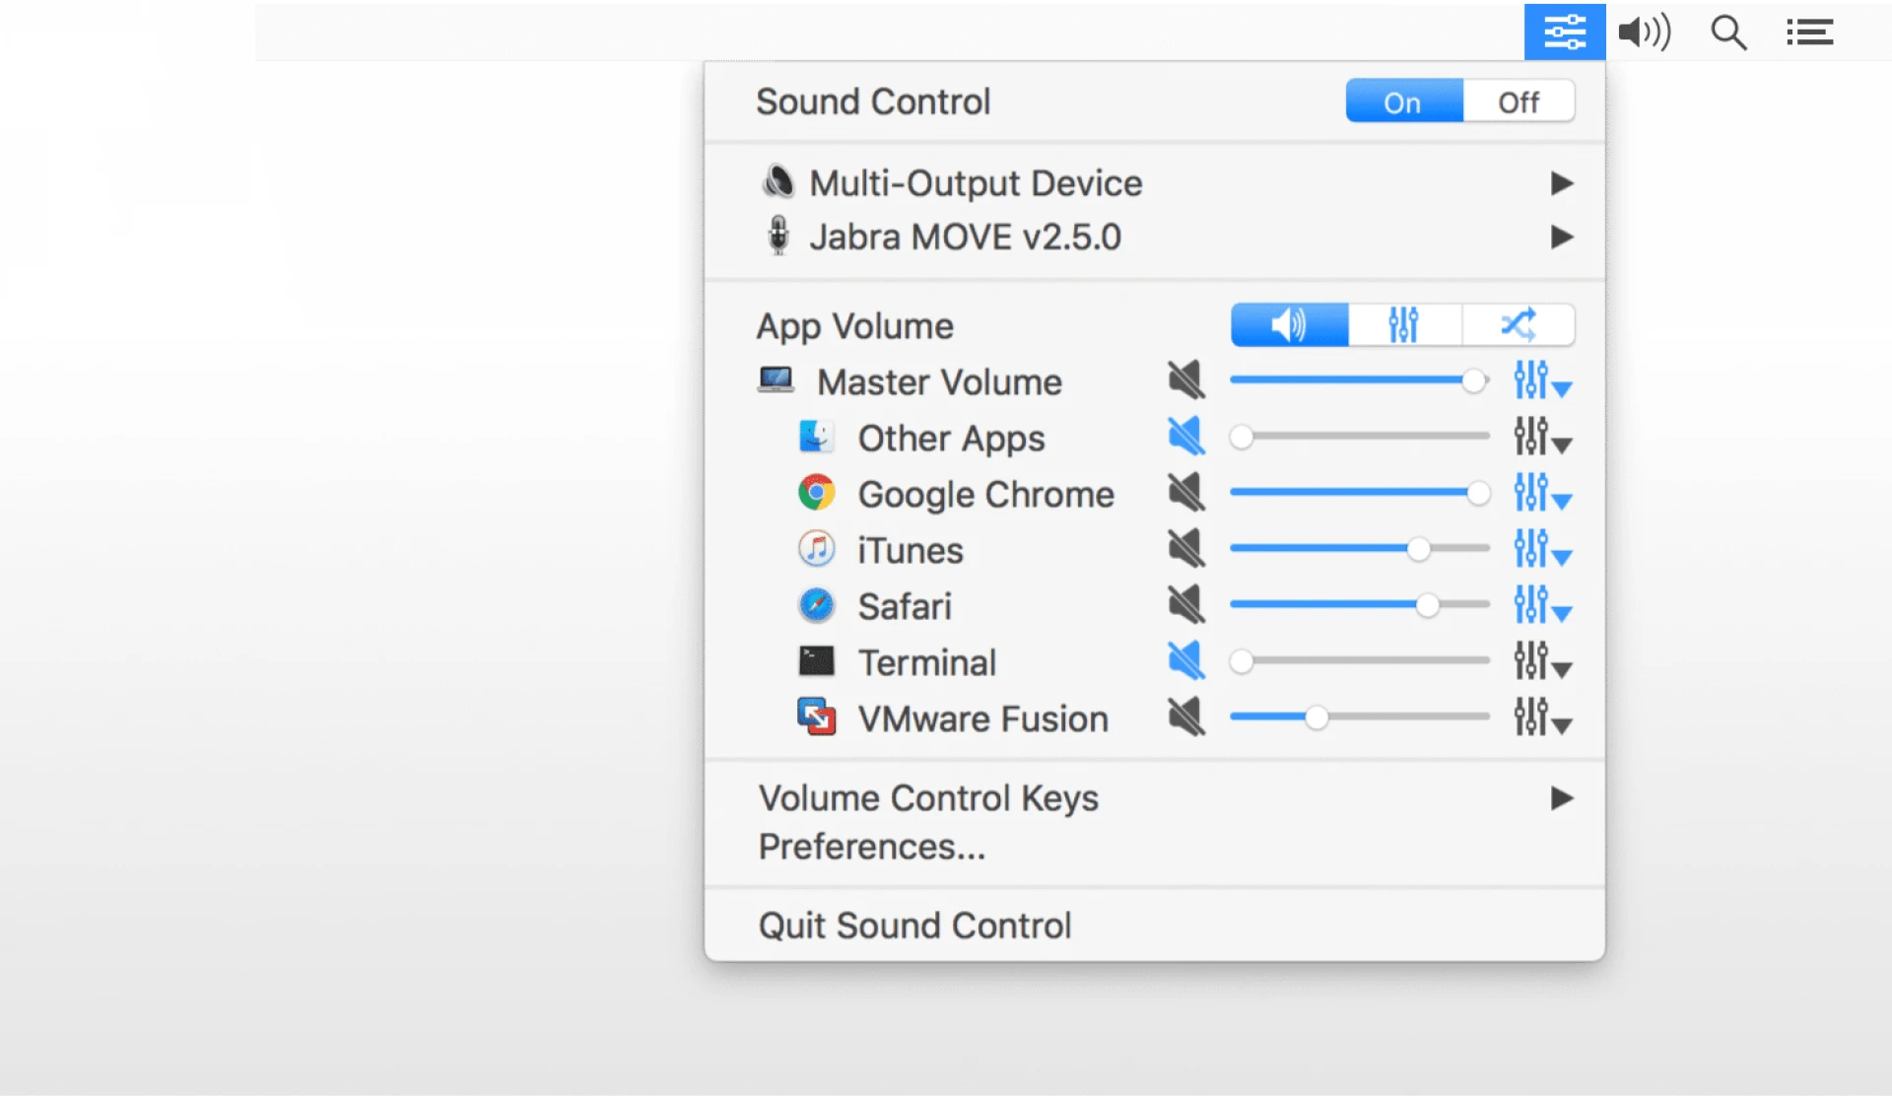Open Spotlight search from the menu bar
Viewport: 1892px width, 1097px height.
point(1727,31)
